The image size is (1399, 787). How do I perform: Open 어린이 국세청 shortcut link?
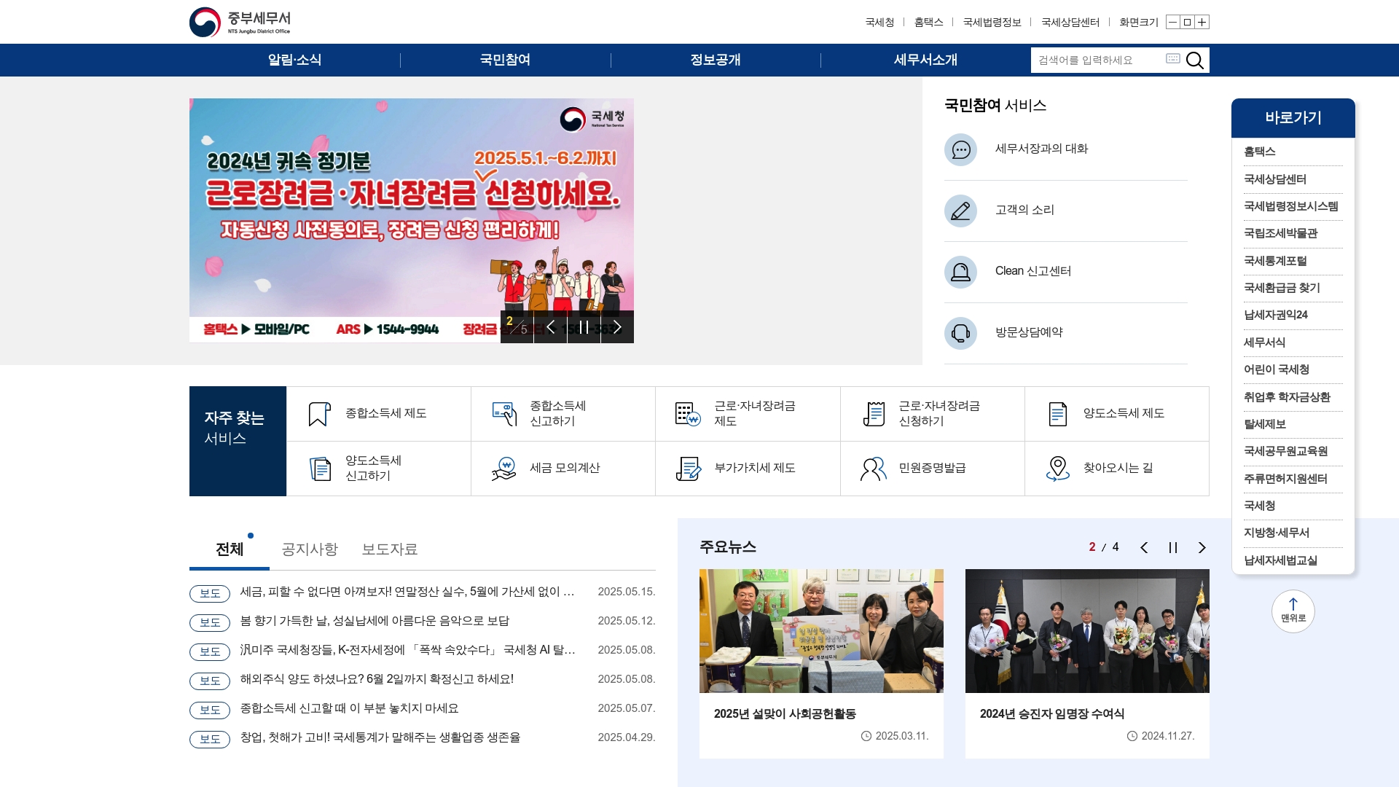pyautogui.click(x=1277, y=369)
